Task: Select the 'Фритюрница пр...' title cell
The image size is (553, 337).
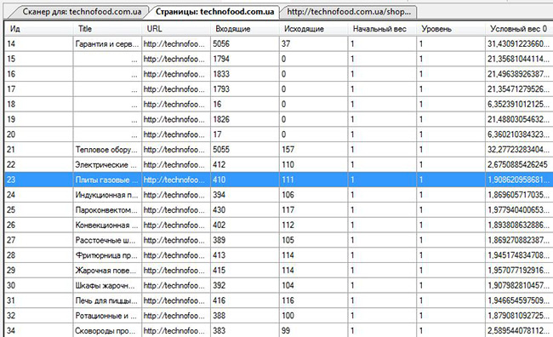Action: tap(107, 255)
